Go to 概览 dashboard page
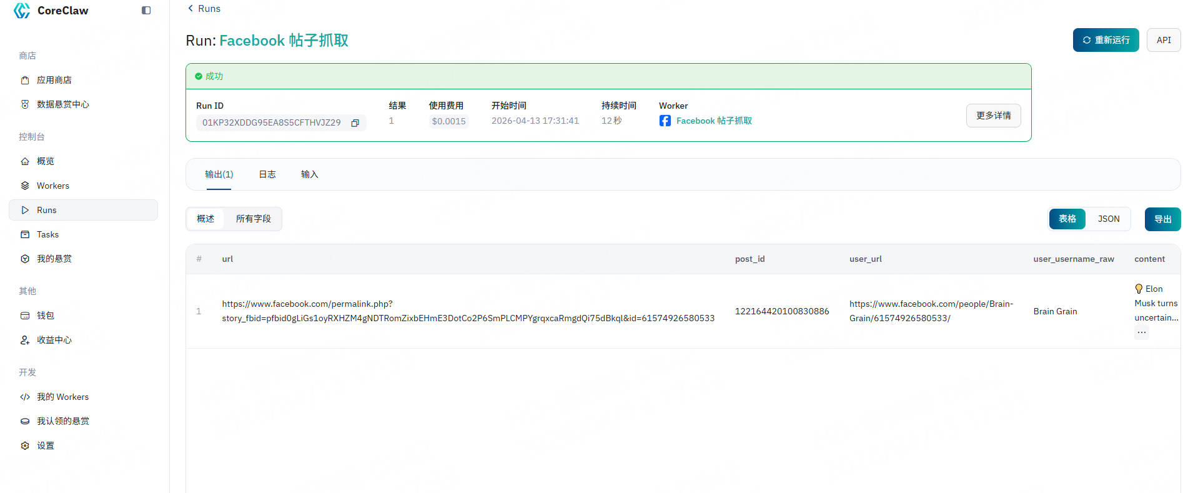The width and height of the screenshot is (1183, 493). (45, 161)
